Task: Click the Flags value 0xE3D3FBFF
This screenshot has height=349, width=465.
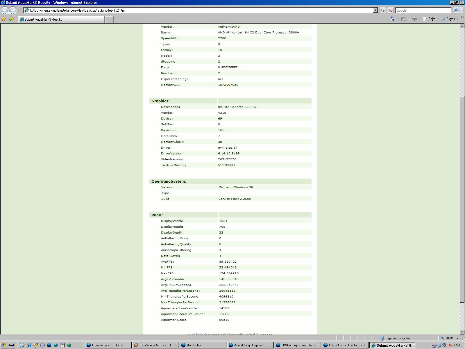Action: [x=228, y=67]
